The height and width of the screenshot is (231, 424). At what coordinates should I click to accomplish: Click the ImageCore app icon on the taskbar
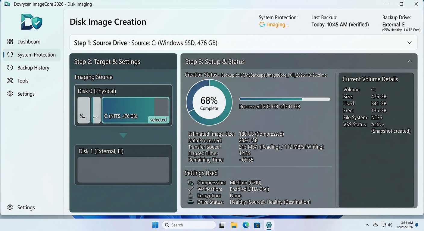coord(269,225)
